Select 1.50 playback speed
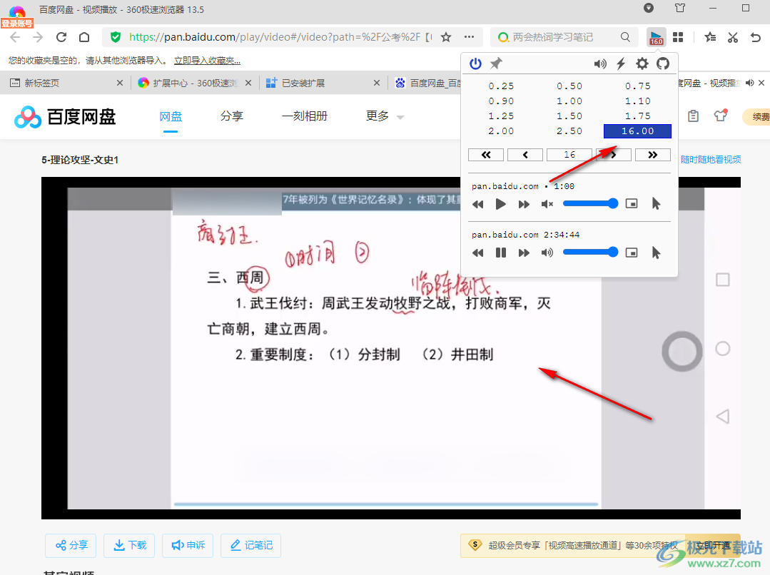 point(569,116)
